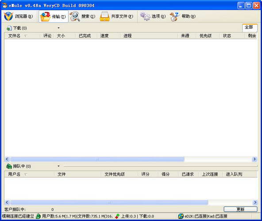The height and width of the screenshot is (221, 262).
Task: Sort queue by 上次连接 column
Action: 211,174
